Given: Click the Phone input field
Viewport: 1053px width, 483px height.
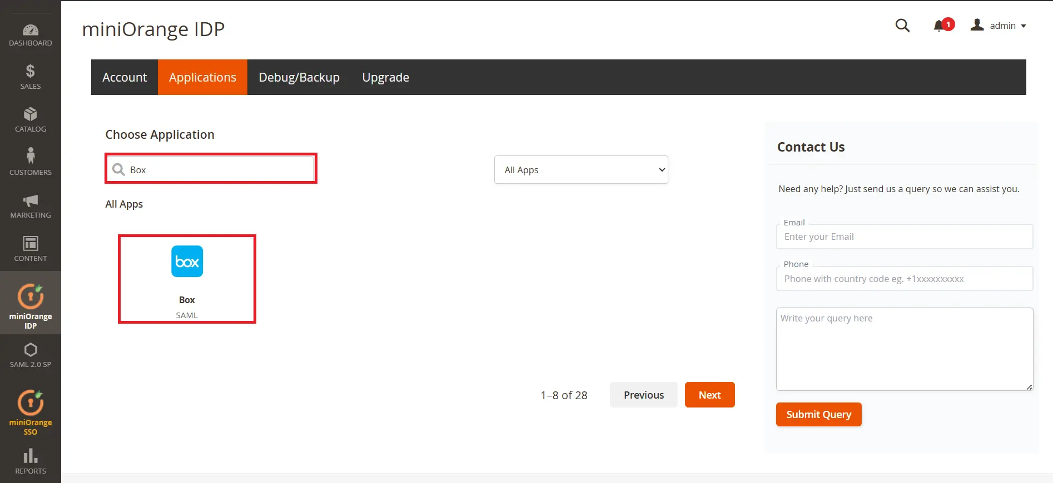Looking at the screenshot, I should coord(905,279).
